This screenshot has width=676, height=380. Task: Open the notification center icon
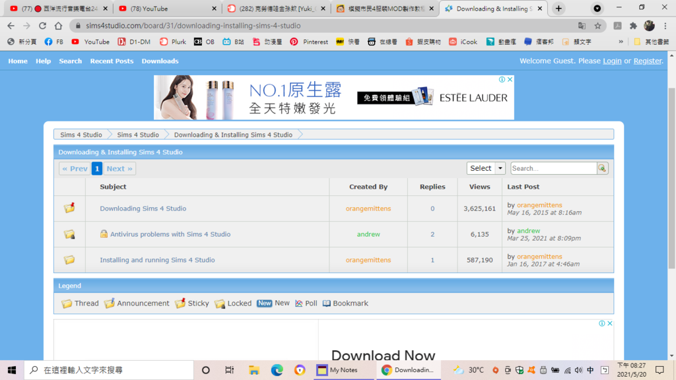pyautogui.click(x=660, y=370)
